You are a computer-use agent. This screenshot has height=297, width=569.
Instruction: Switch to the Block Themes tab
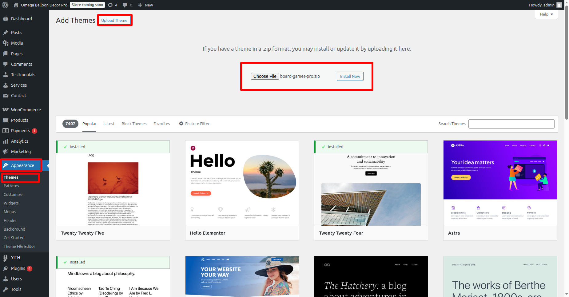[134, 124]
